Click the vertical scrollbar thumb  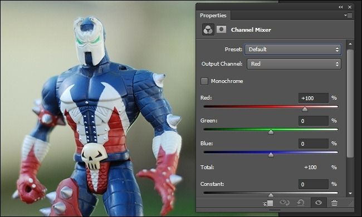[x=350, y=103]
